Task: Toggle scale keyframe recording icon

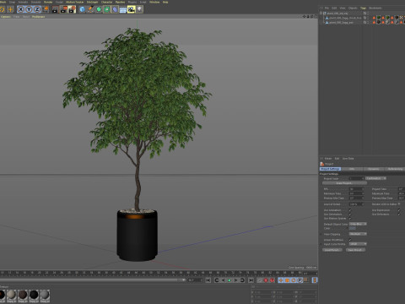Action: [287, 280]
